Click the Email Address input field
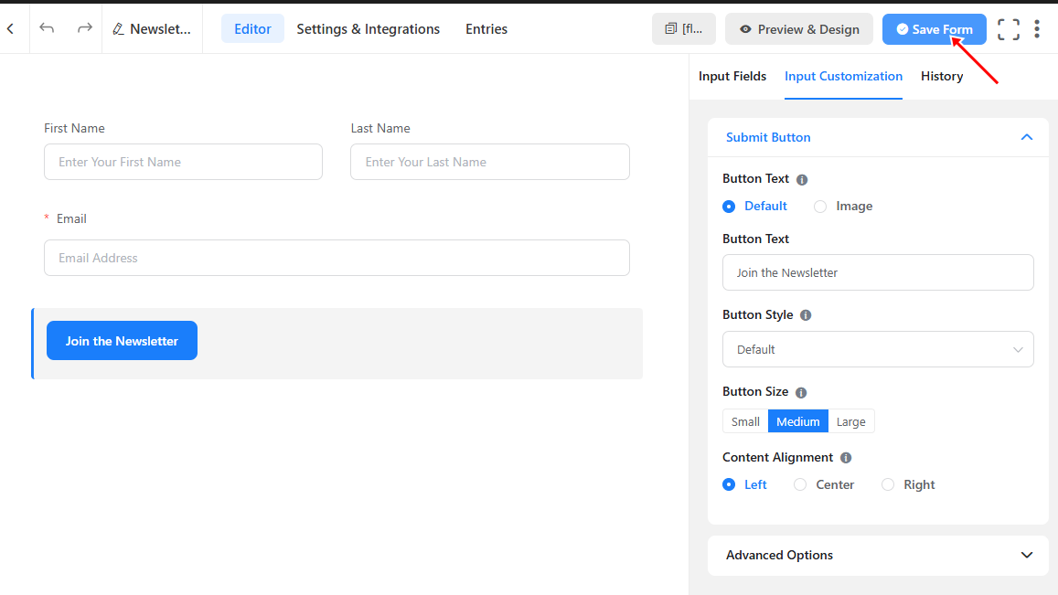The width and height of the screenshot is (1058, 595). pyautogui.click(x=337, y=258)
